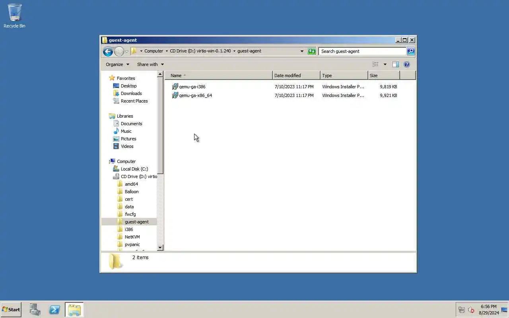Click Date modified of qemu-ga-i386
The image size is (509, 318).
coord(294,87)
